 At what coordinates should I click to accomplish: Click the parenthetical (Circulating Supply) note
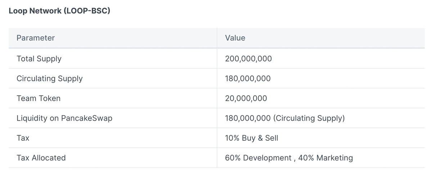point(309,118)
